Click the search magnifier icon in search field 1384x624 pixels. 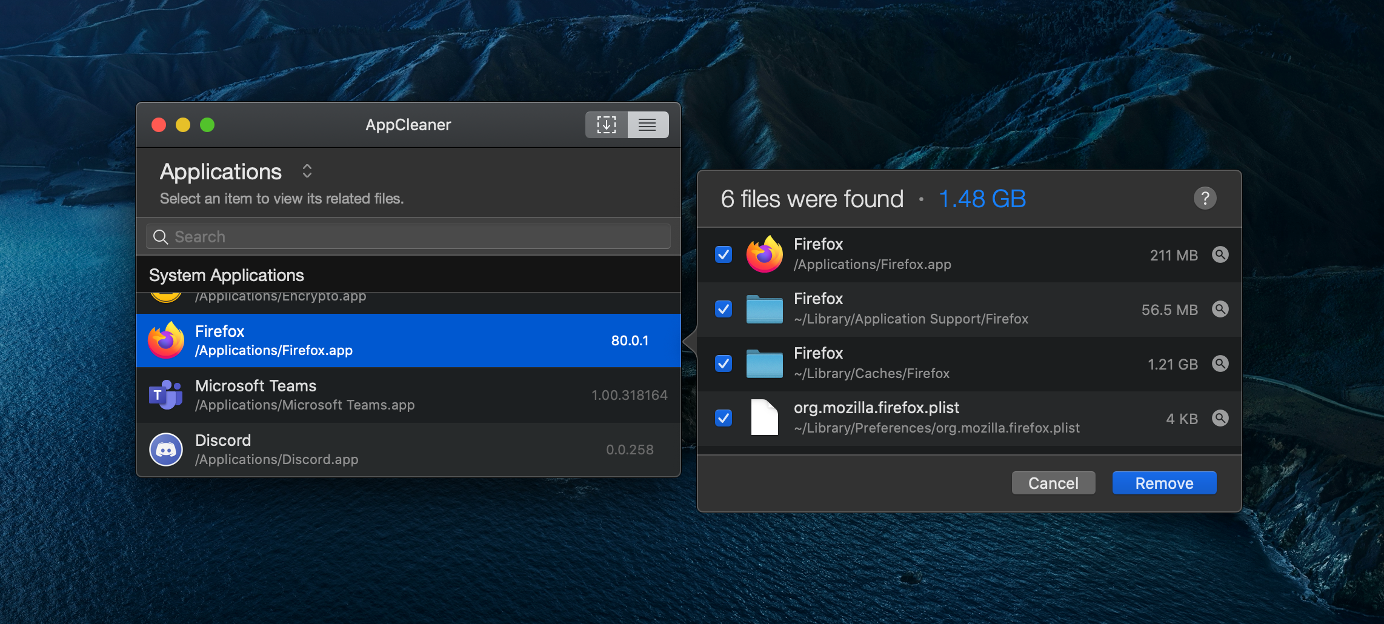click(x=161, y=237)
